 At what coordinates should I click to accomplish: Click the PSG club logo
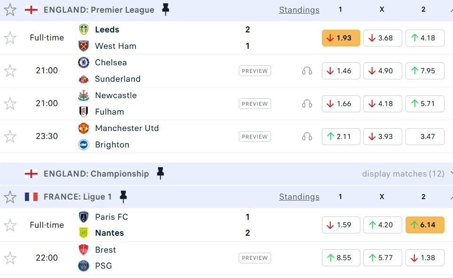point(84,266)
